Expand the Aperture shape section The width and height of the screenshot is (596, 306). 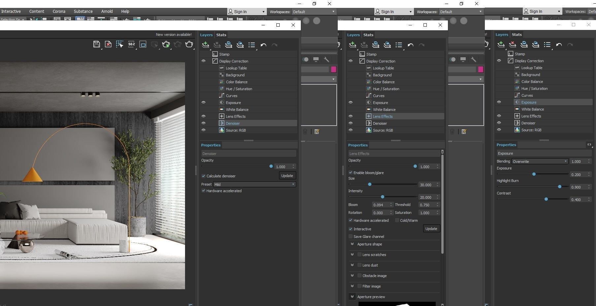[352, 244]
